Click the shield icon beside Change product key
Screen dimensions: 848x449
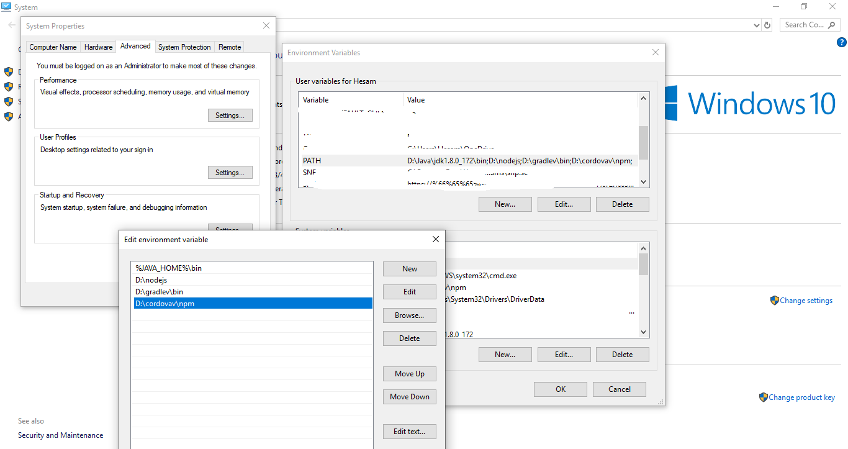click(763, 397)
